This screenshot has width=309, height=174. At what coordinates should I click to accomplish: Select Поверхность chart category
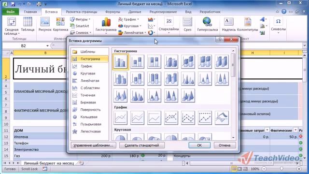point(89,110)
